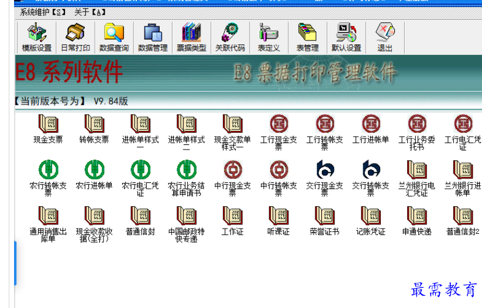The height and width of the screenshot is (308, 482).
Task: Open 交行现金支票 template
Action: tap(325, 178)
